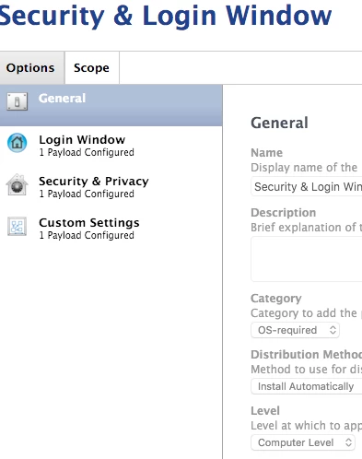Screen dimensions: 362x459
Task: Open the Security & Privacy payload
Action: 111,187
